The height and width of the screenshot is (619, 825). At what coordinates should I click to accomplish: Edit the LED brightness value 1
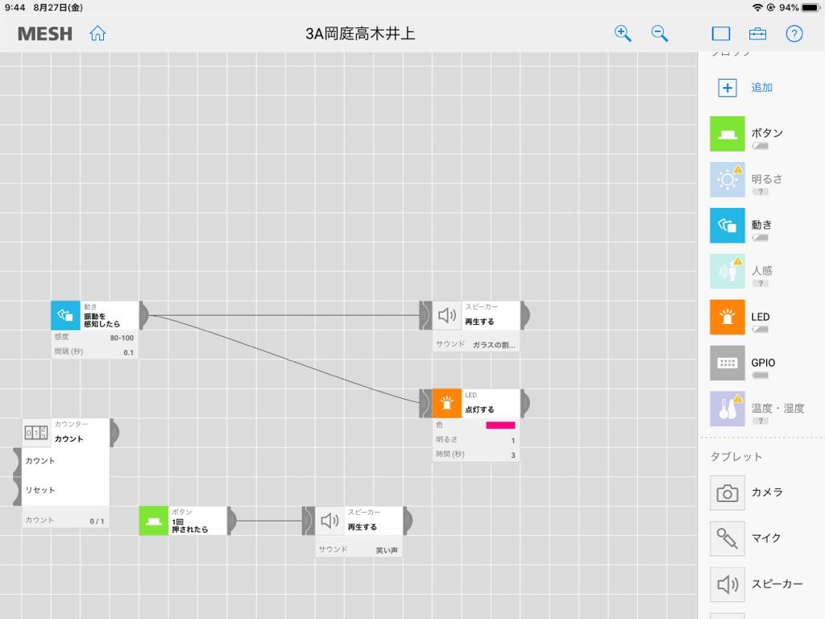tap(512, 440)
